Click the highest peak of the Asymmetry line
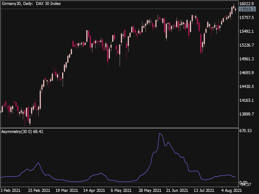This screenshot has width=259, height=194. coord(160,134)
